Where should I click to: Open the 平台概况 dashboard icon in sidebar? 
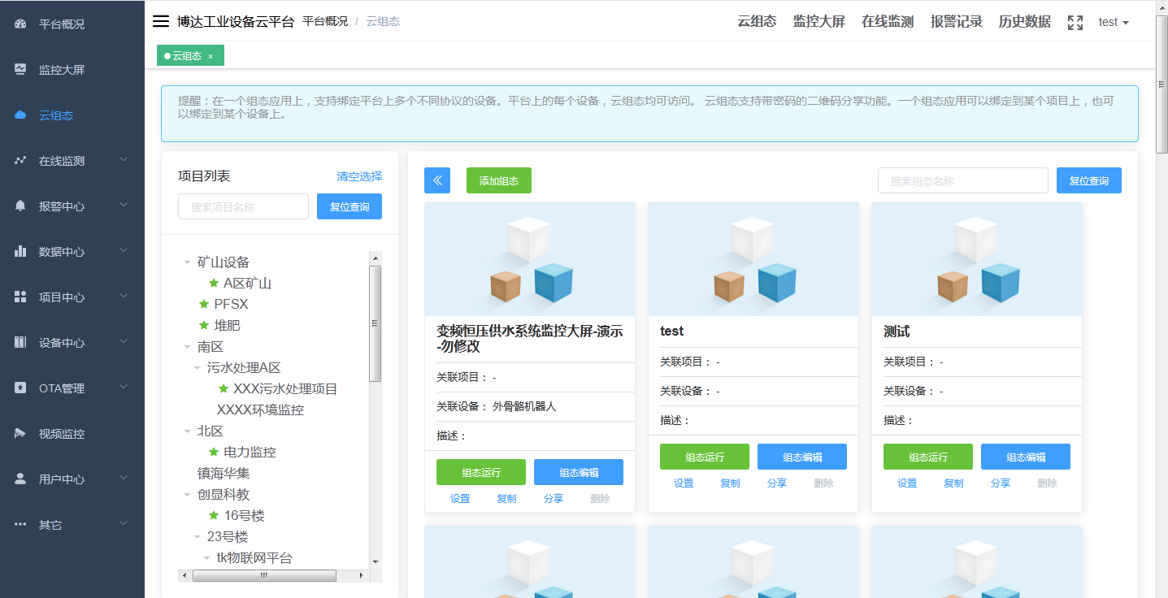20,24
